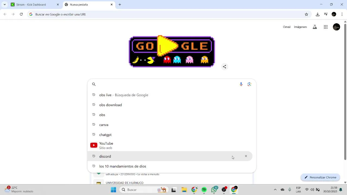Viewport: 347px width, 195px height.
Task: Open the weather widget showing 22°C
Action: pos(19,189)
